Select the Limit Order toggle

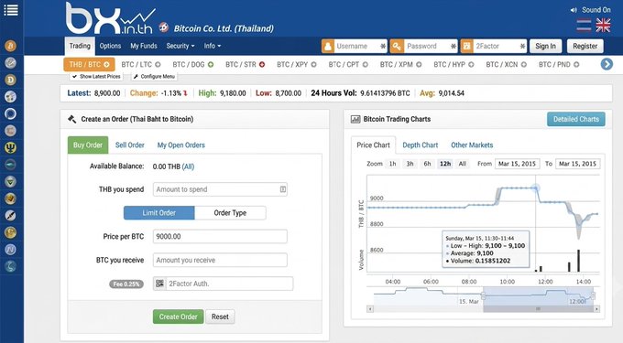(158, 213)
